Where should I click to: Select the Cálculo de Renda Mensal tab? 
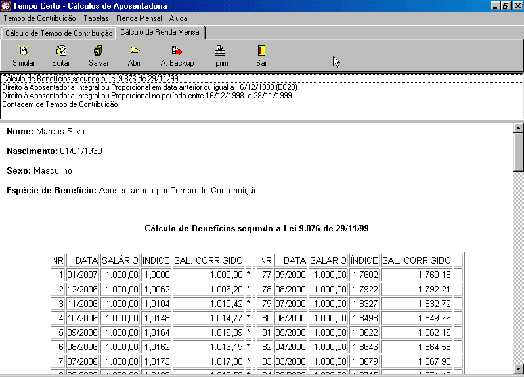[x=160, y=32]
